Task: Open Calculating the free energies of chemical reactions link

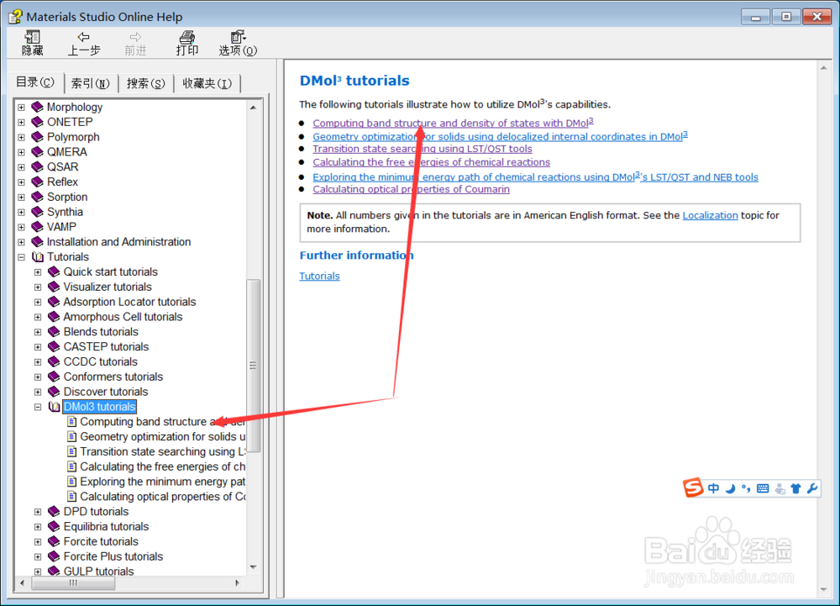Action: pyautogui.click(x=431, y=162)
